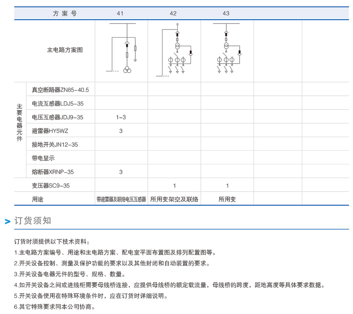The height and width of the screenshot is (314, 353).
Task: Select the value 3 in 熔断器XRNP-35 row
Action: [x=121, y=172]
